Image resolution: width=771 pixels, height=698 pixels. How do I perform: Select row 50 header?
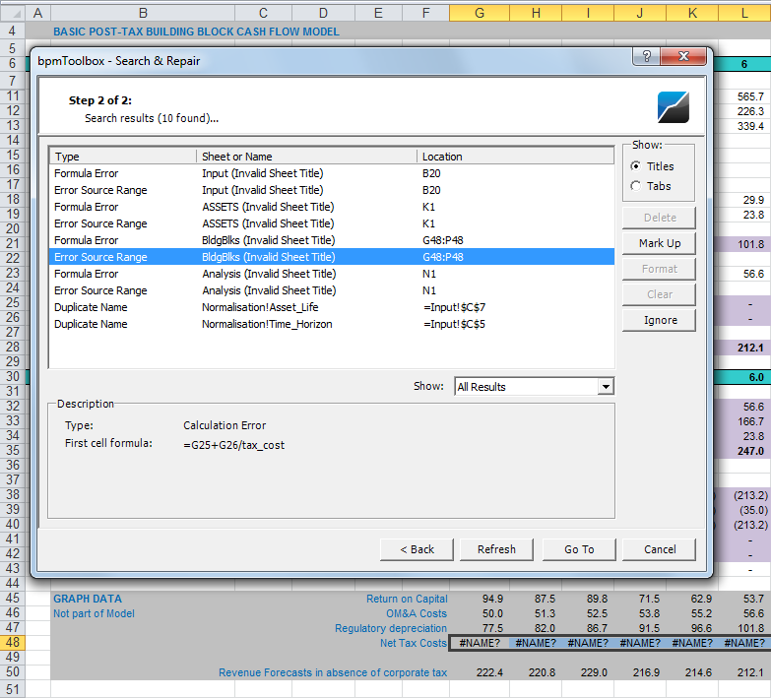[12, 672]
